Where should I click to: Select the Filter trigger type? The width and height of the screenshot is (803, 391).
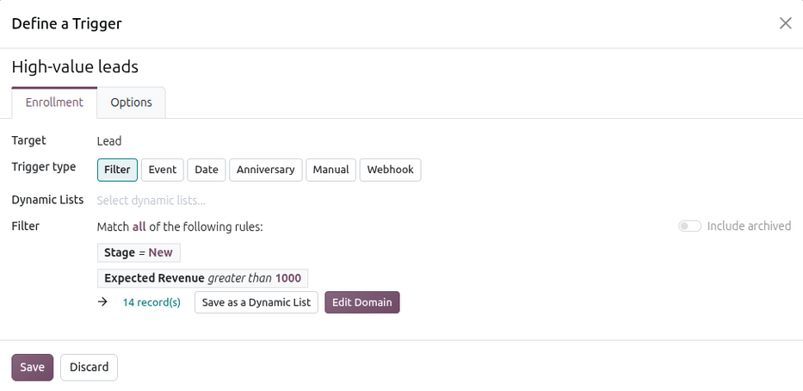tap(117, 170)
